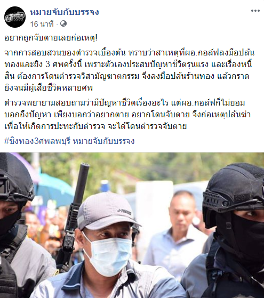264x298 pixels.
Task: Click the rifle barrel in the photo
Action: click(x=82, y=182)
